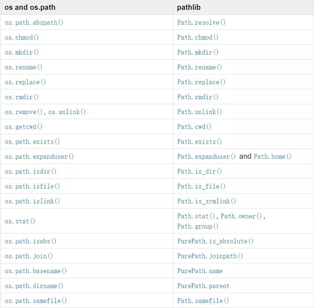Open the os.path.abspath() link

click(34, 23)
